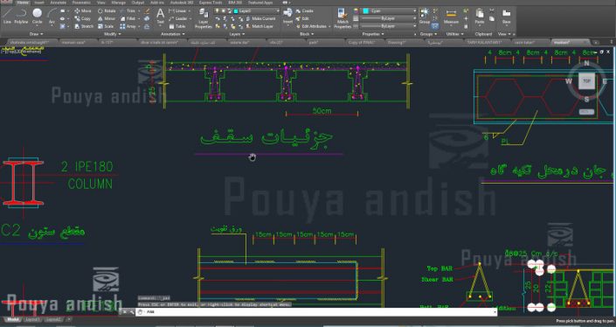The image size is (616, 327).
Task: Select the Circle tool
Action: [x=37, y=16]
